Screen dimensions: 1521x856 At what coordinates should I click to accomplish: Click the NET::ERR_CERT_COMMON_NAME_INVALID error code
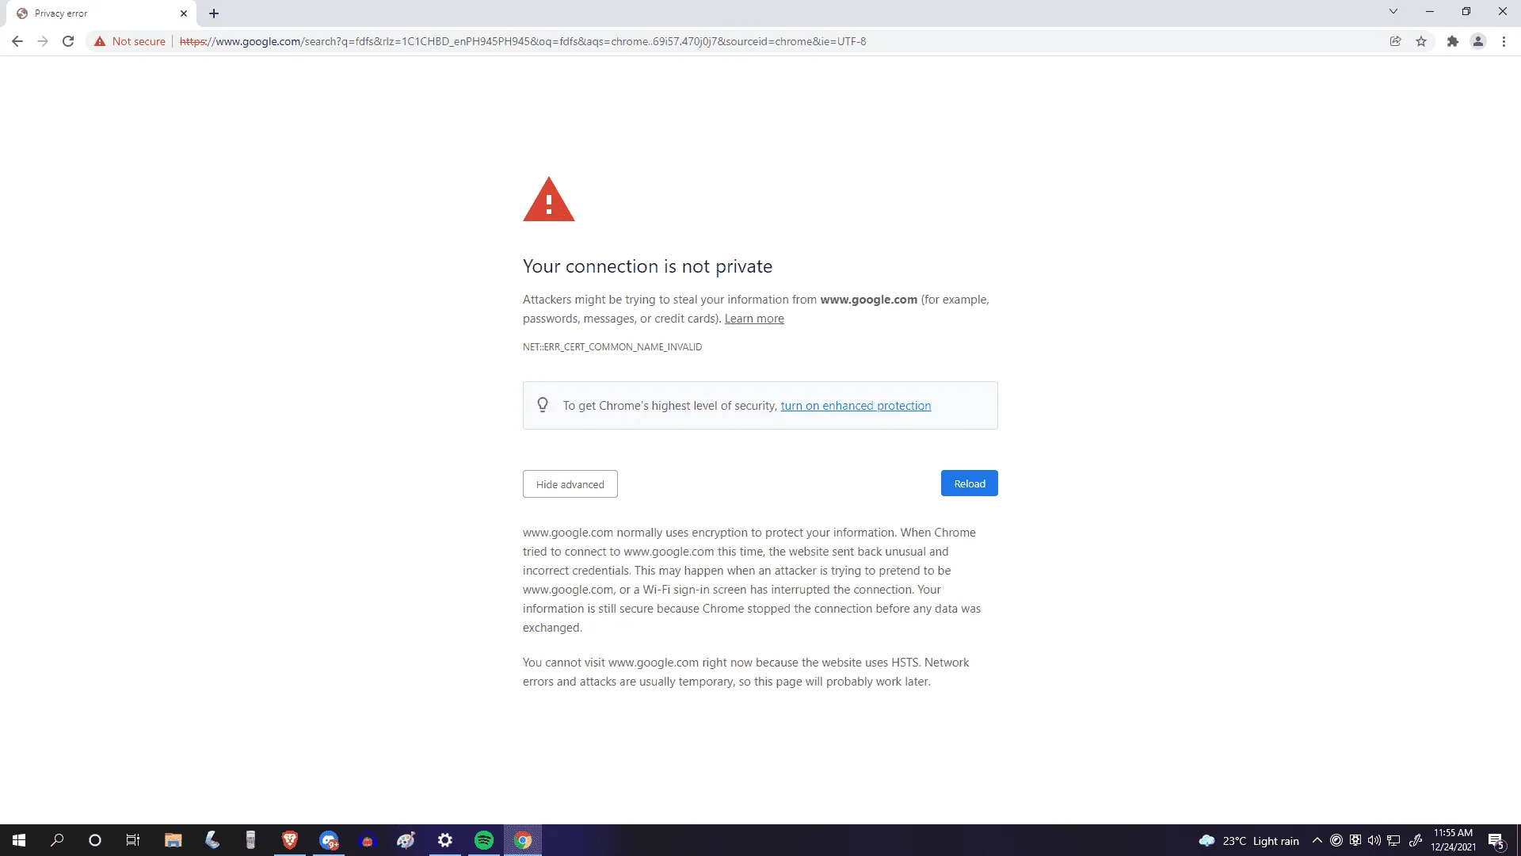(612, 347)
